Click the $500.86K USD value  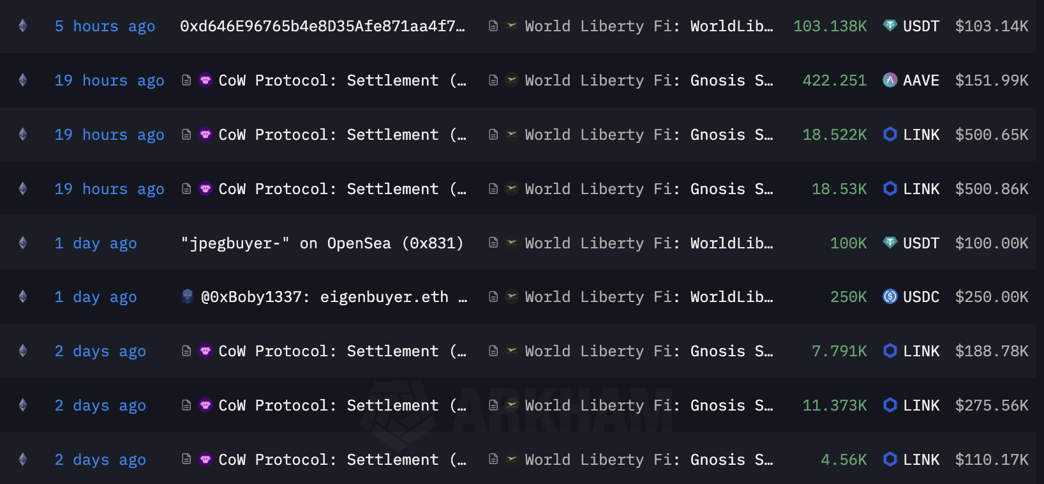[x=991, y=189]
